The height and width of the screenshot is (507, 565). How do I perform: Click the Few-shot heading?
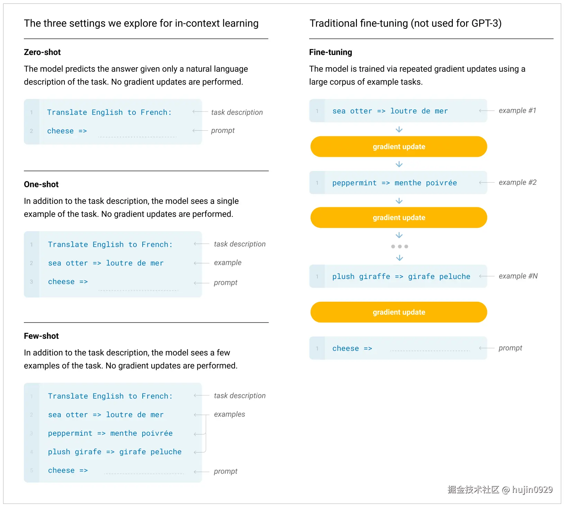[41, 336]
